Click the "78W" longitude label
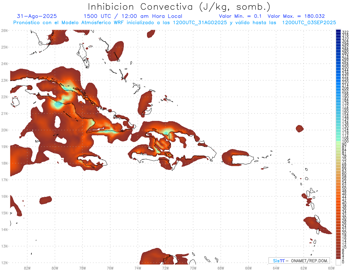The image size is (352, 272). coord(82,268)
